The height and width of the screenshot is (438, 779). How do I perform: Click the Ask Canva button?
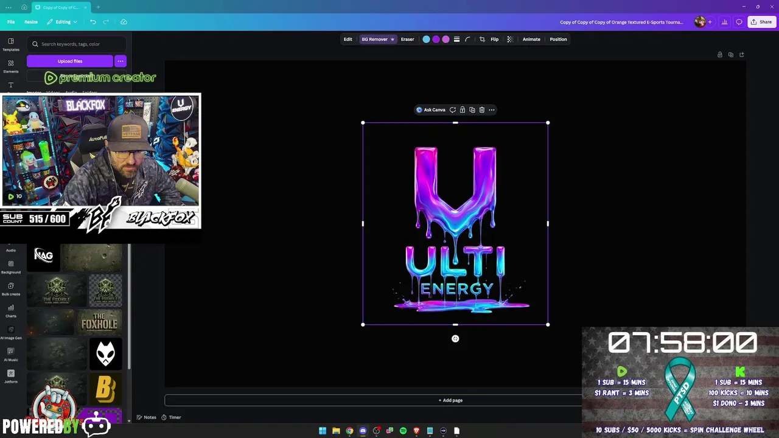430,110
